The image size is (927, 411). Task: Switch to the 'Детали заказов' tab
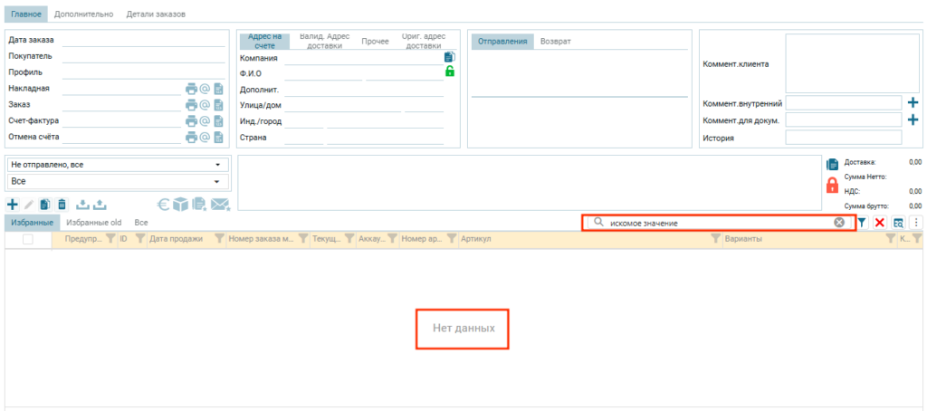pos(155,15)
